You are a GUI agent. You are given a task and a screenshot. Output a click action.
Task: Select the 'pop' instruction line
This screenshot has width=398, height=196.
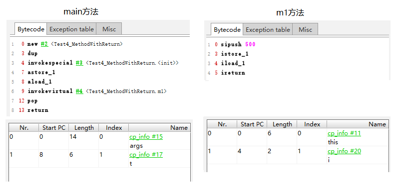[32, 101]
